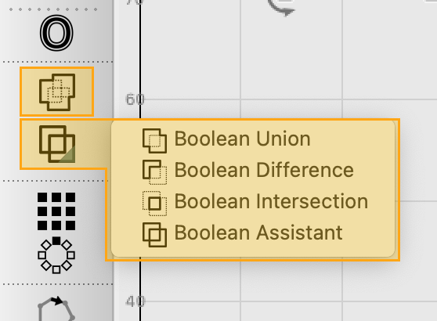Click the curved rotate arrow on canvas
Image resolution: width=437 pixels, height=321 pixels.
tap(281, 8)
